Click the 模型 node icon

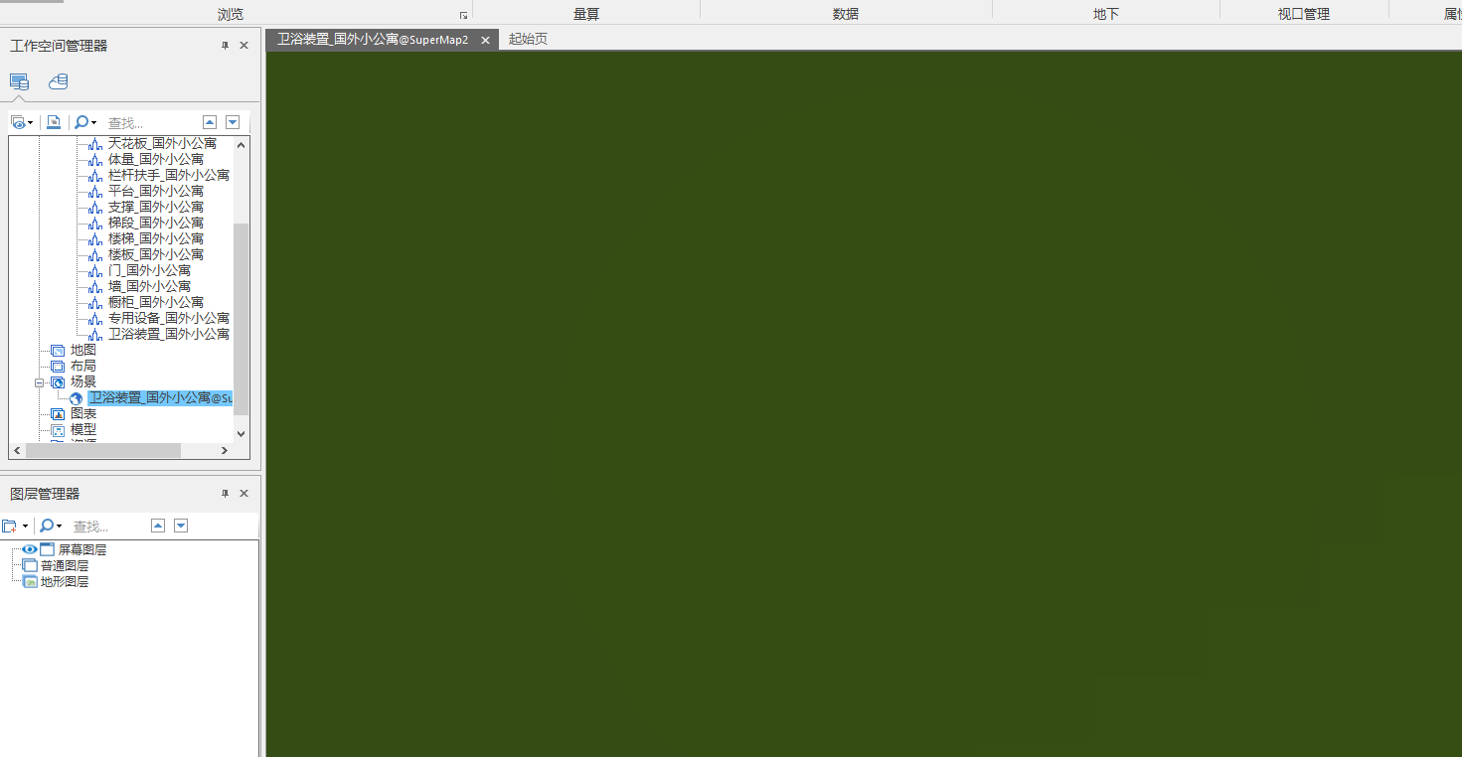(58, 429)
